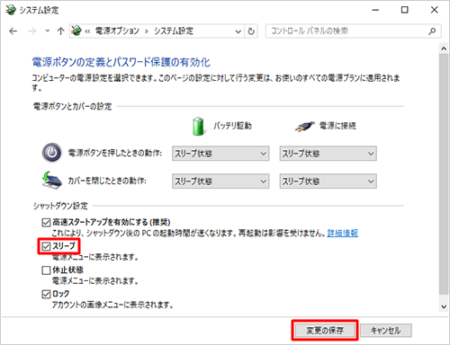Viewport: 450px width, 345px height.
Task: Click the カバーを閉じたときの動作 label
Action: coord(107,181)
